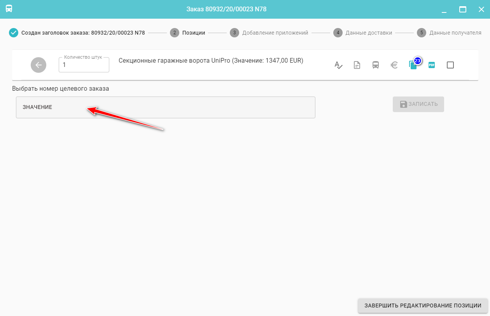The width and height of the screenshot is (490, 316).
Task: Click the bus app icon in the title bar
Action: pos(9,9)
